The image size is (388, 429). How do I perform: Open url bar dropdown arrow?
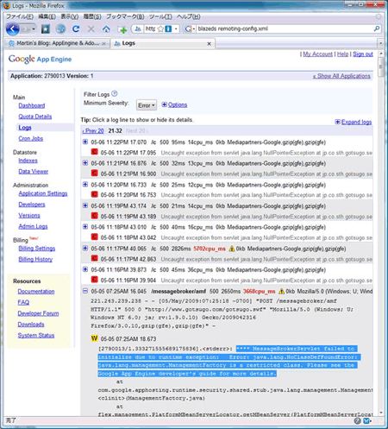[176, 28]
